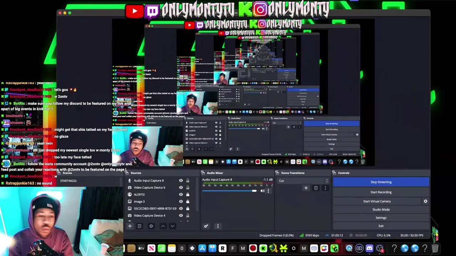The height and width of the screenshot is (256, 456).
Task: Toggle visibility of ALERTS! source
Action: tap(181, 194)
